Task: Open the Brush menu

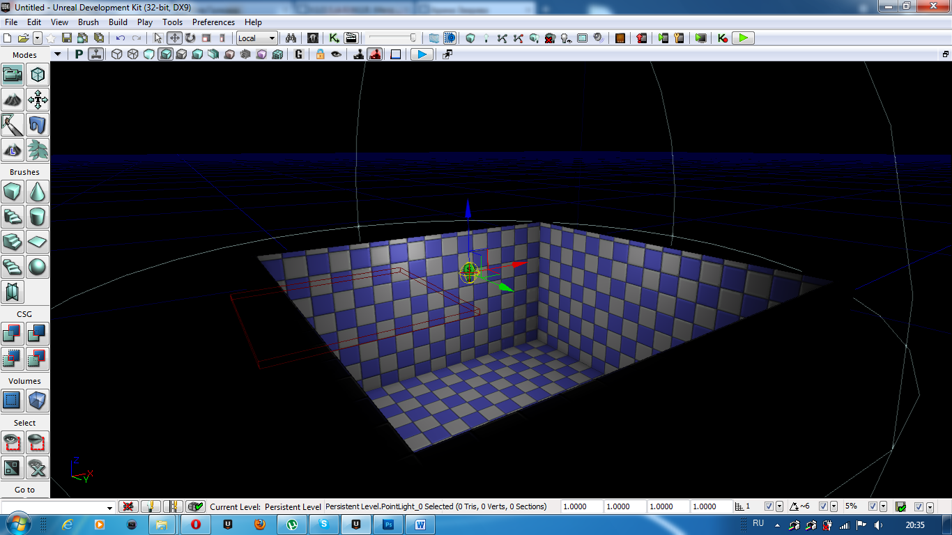Action: click(x=89, y=22)
